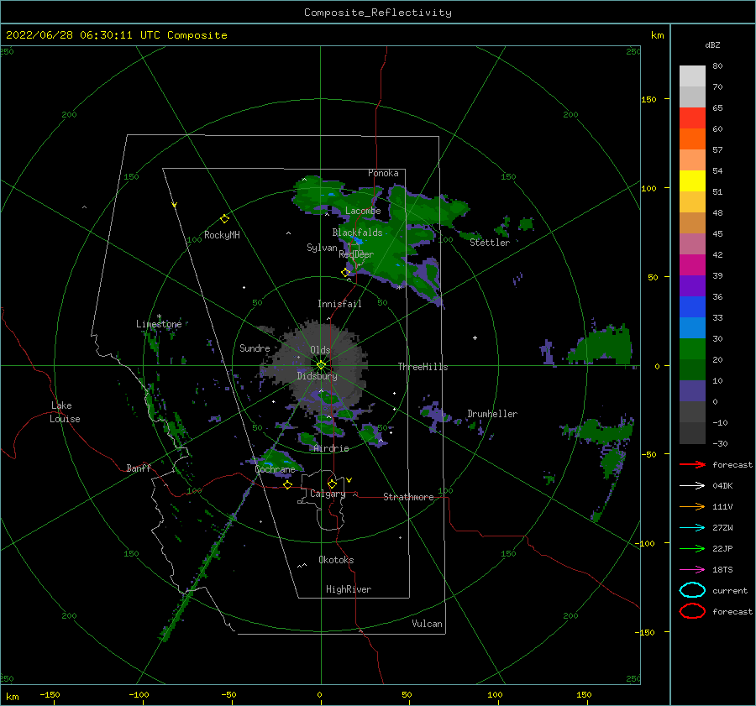This screenshot has height=706, width=756.
Task: Click the RedDeer city label
Action: pos(356,254)
